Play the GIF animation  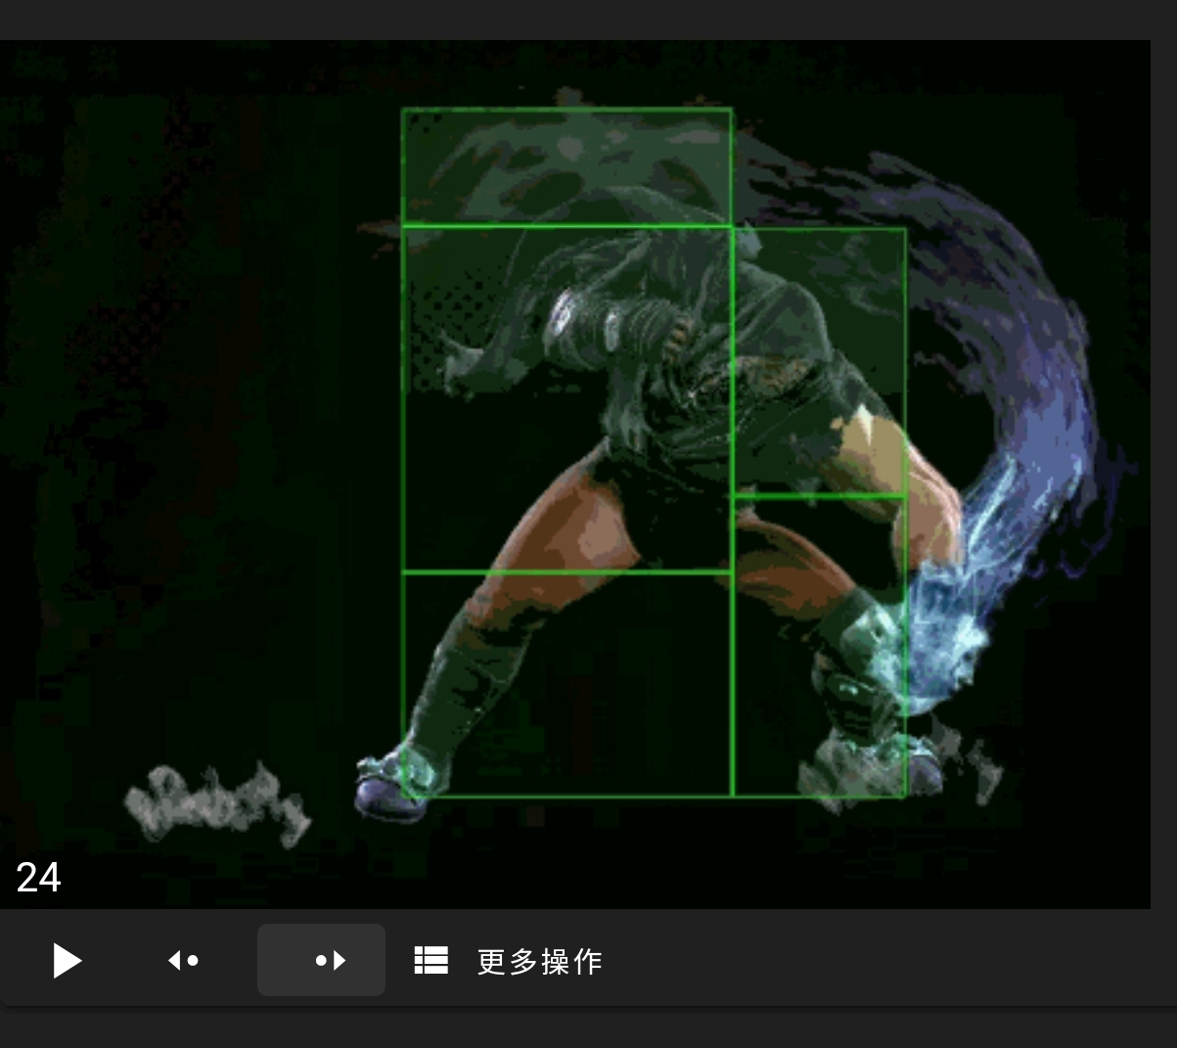click(67, 961)
